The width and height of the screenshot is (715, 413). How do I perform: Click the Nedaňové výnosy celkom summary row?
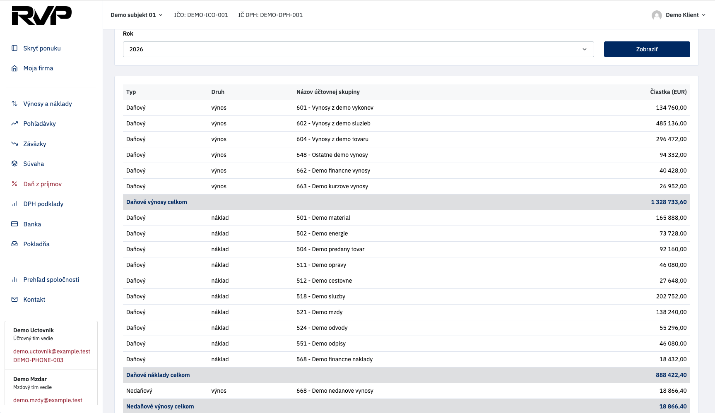click(407, 406)
